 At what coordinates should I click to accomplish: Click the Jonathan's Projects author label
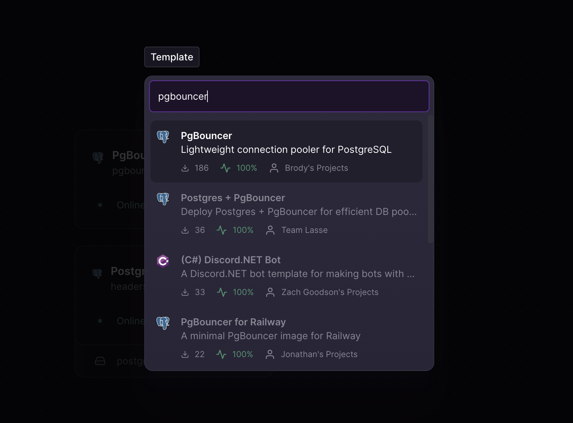point(319,354)
